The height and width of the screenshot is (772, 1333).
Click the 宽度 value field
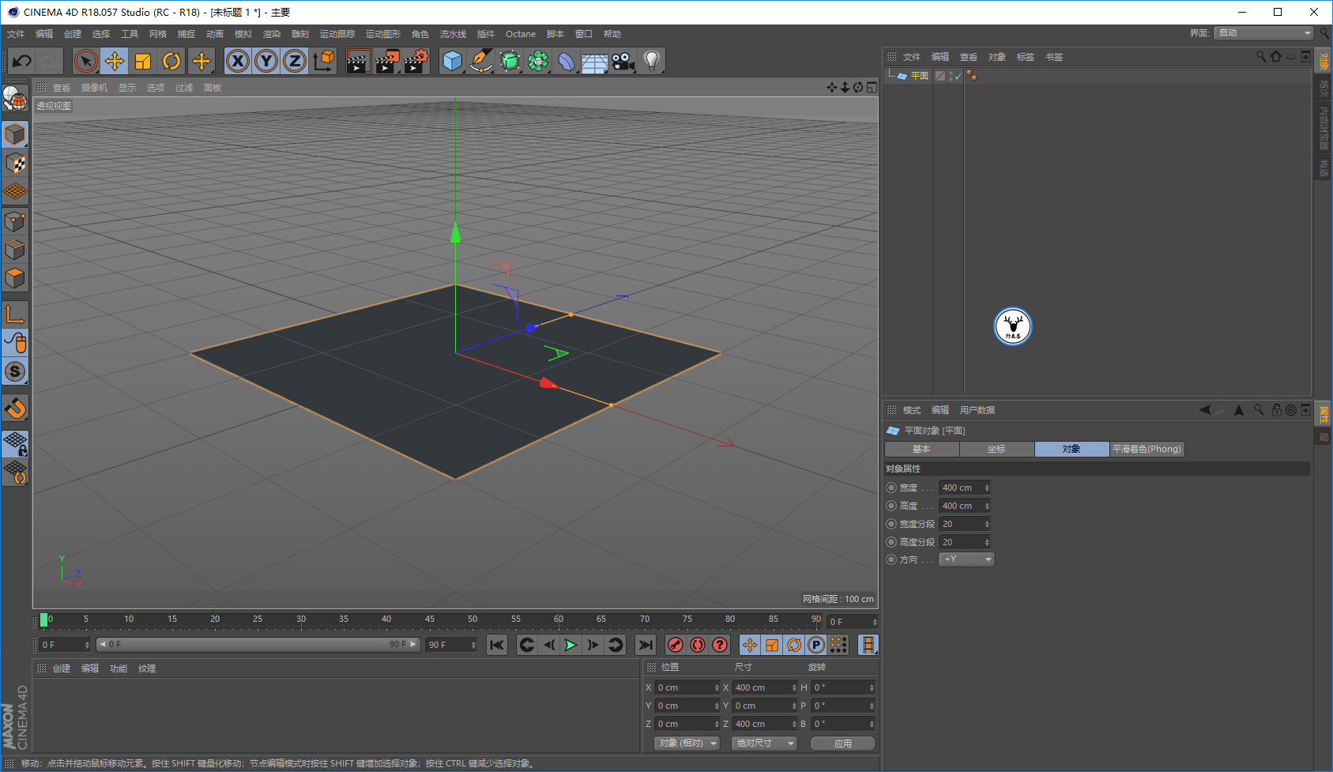[x=964, y=488]
